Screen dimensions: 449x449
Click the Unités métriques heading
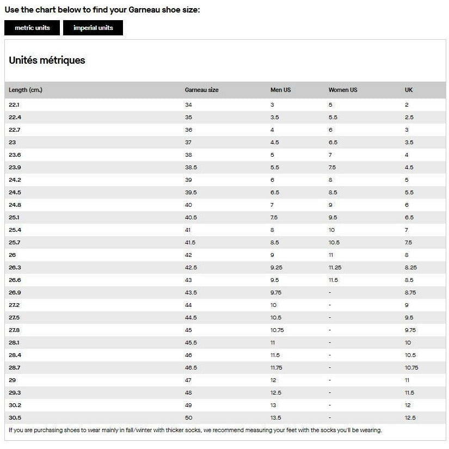(47, 60)
